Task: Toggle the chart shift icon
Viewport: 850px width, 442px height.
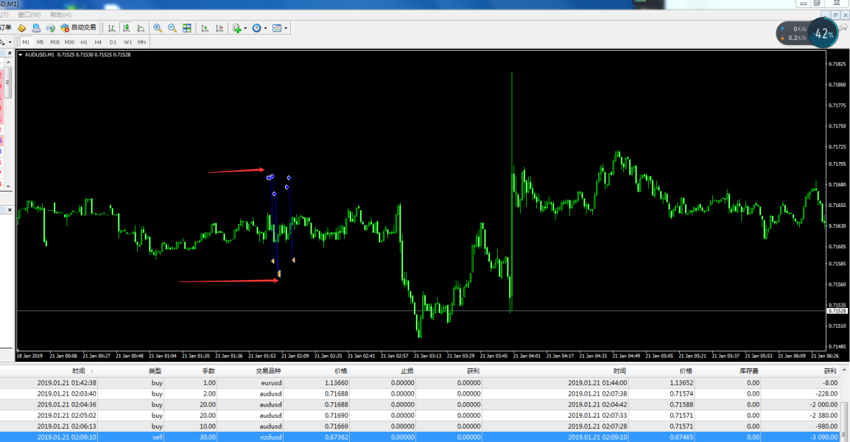Action: tap(219, 28)
